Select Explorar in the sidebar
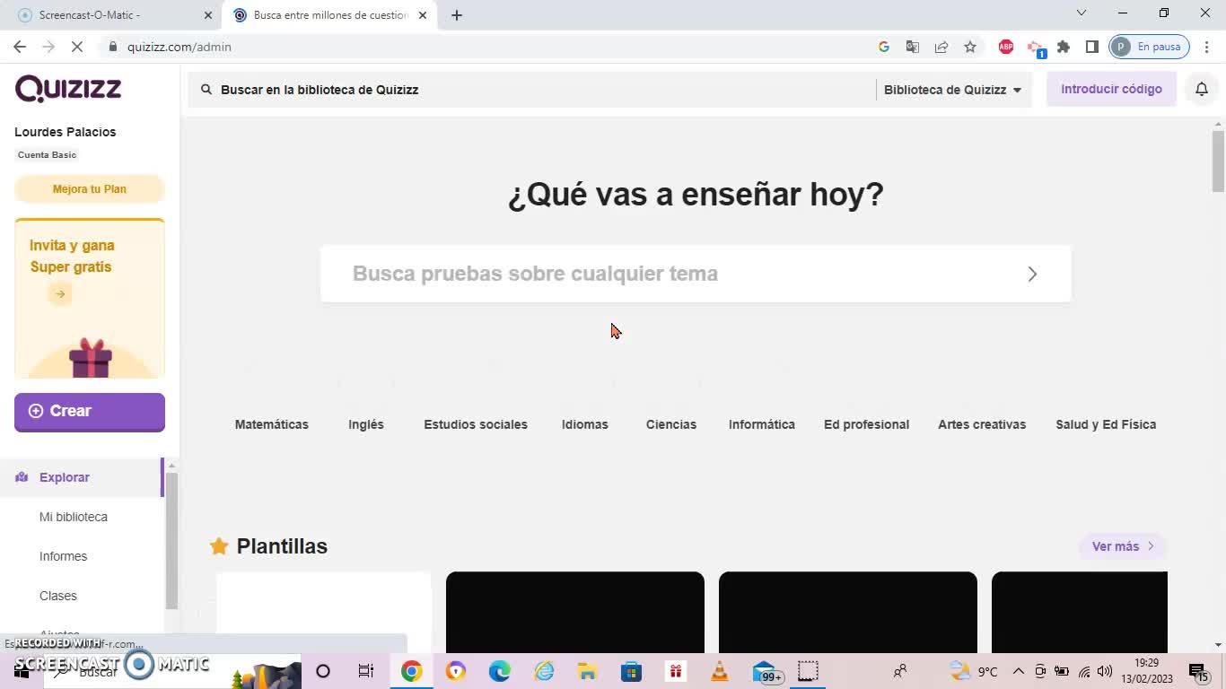The height and width of the screenshot is (689, 1226). pyautogui.click(x=81, y=477)
